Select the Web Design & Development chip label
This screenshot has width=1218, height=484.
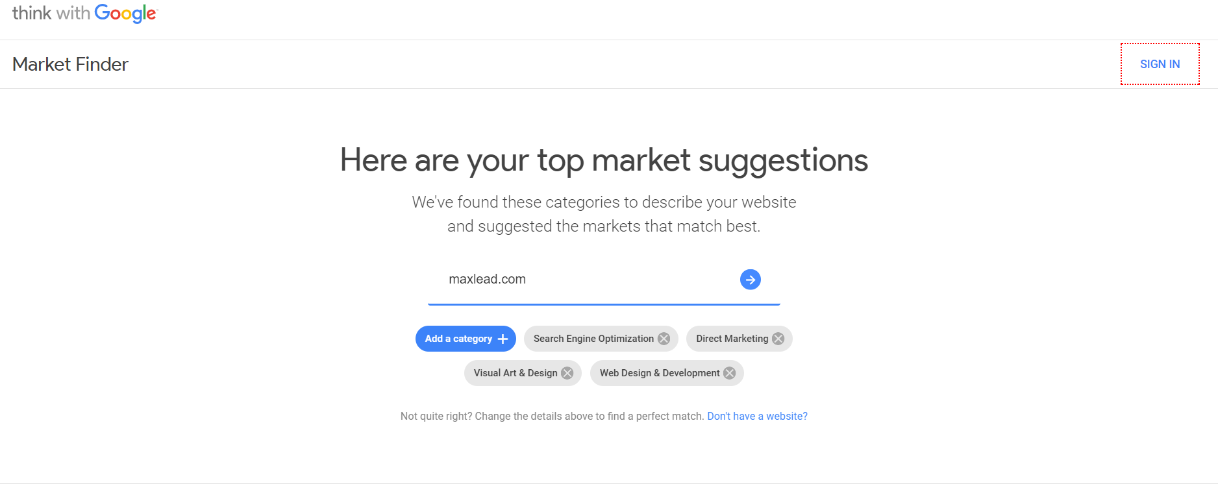coord(659,373)
